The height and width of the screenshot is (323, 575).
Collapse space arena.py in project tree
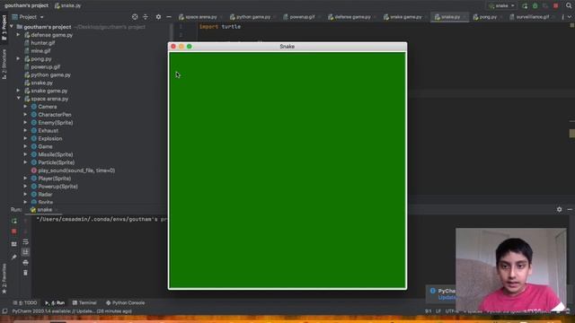pyautogui.click(x=18, y=99)
